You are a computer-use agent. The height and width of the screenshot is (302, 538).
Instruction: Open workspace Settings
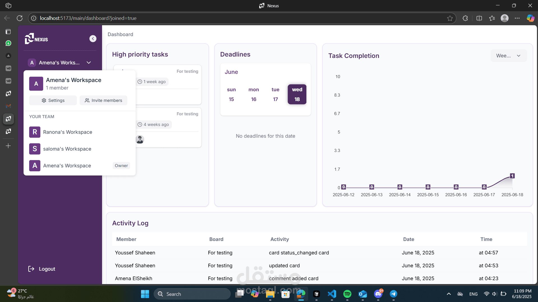53,100
